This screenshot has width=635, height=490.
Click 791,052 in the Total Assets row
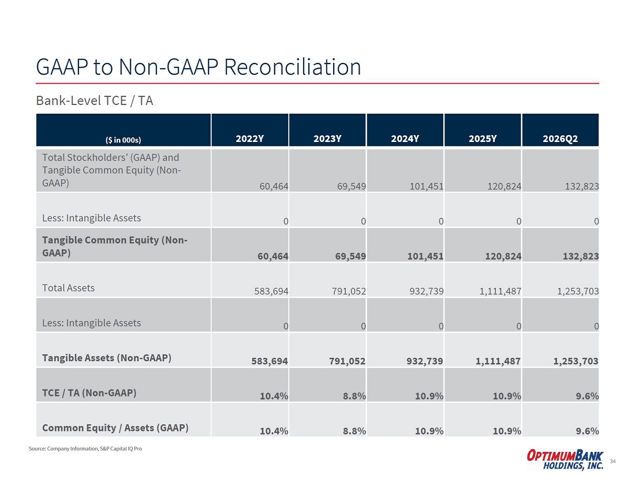349,291
